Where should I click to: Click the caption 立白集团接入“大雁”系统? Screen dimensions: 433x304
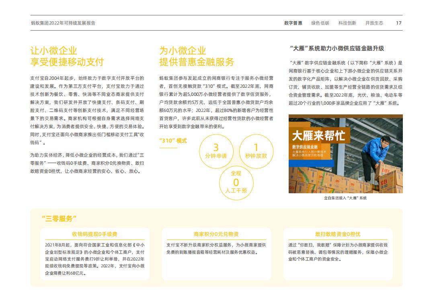345,198
